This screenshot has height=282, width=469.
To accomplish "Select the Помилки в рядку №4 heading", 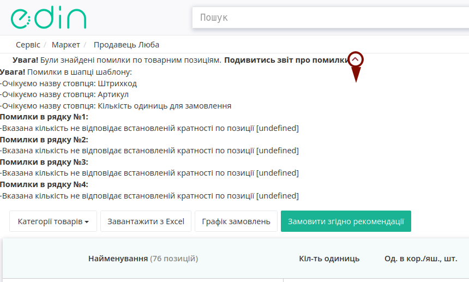I will tap(44, 184).
